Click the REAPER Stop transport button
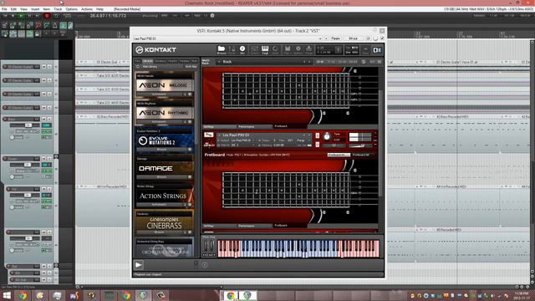The height and width of the screenshot is (301, 535). [x=13, y=16]
